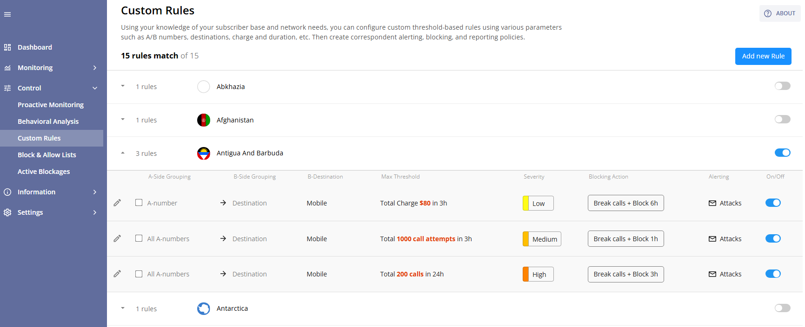Enable the Afghanistan rules toggle
Image resolution: width=805 pixels, height=327 pixels.
(783, 119)
